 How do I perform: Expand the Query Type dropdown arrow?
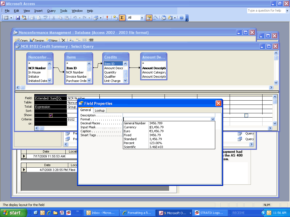101,18
